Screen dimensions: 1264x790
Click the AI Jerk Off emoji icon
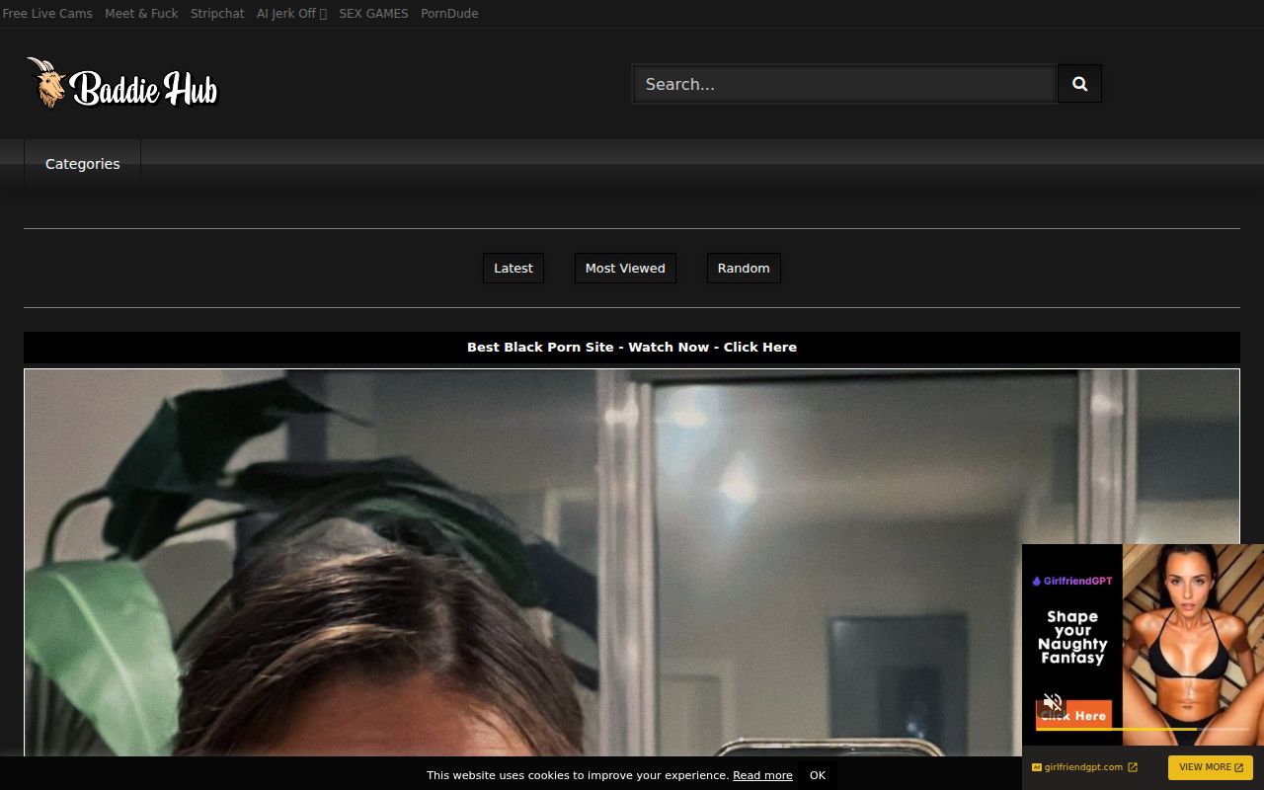[324, 13]
